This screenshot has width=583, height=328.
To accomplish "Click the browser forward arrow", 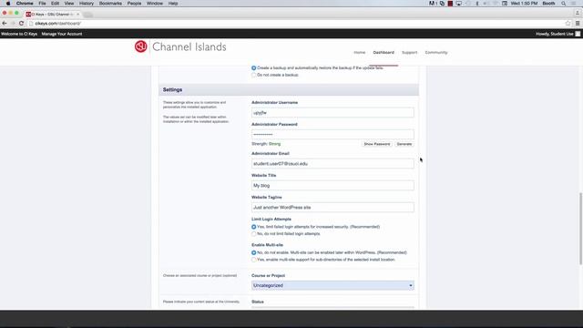I will [13, 23].
